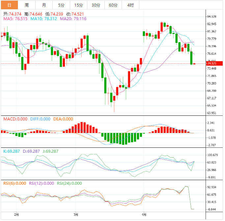Click the -2.787 MACD axis value
Viewport: 225px width, 221px height.
(211, 145)
